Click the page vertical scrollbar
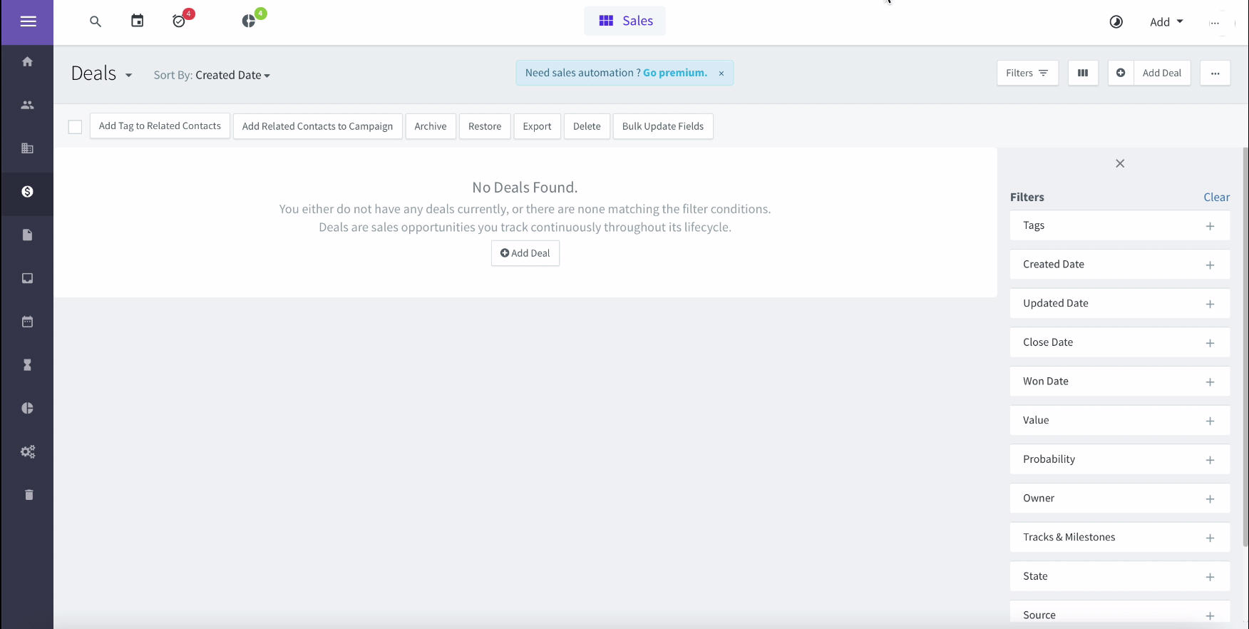The width and height of the screenshot is (1249, 629). coord(1245,347)
